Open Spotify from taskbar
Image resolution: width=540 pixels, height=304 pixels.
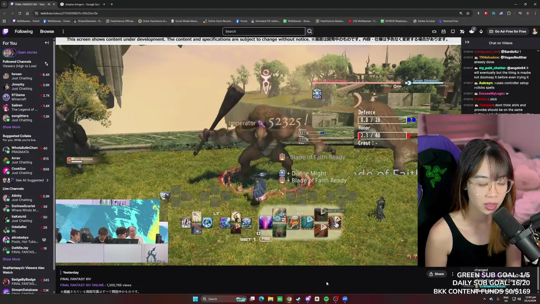[326, 299]
